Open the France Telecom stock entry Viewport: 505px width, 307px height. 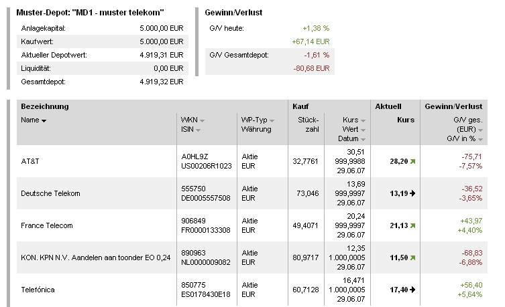(47, 225)
